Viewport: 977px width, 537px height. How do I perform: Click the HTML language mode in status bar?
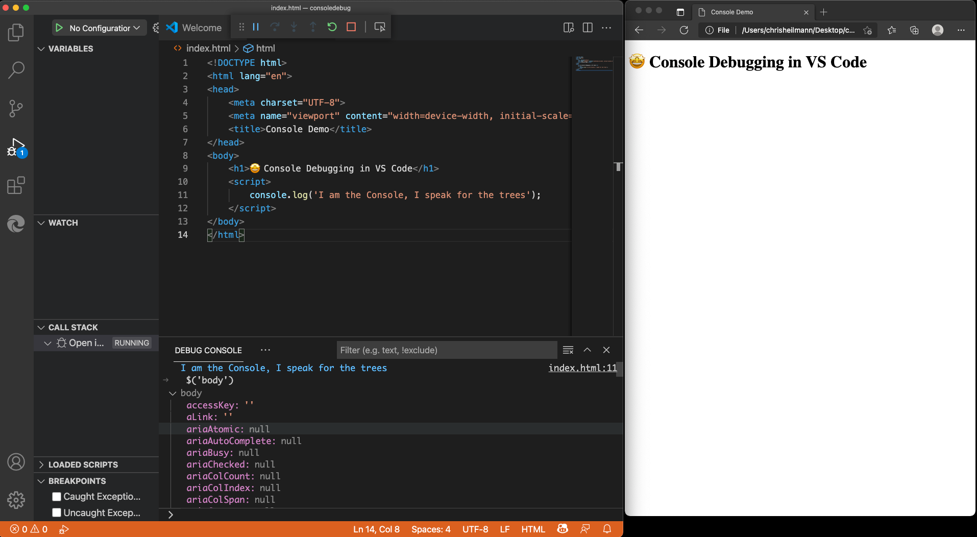point(533,529)
